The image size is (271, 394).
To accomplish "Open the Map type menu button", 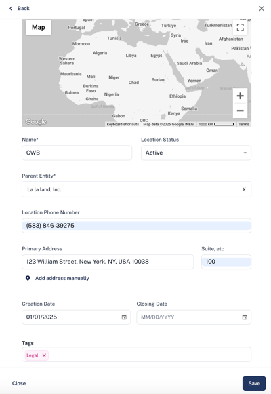I will 39,27.
